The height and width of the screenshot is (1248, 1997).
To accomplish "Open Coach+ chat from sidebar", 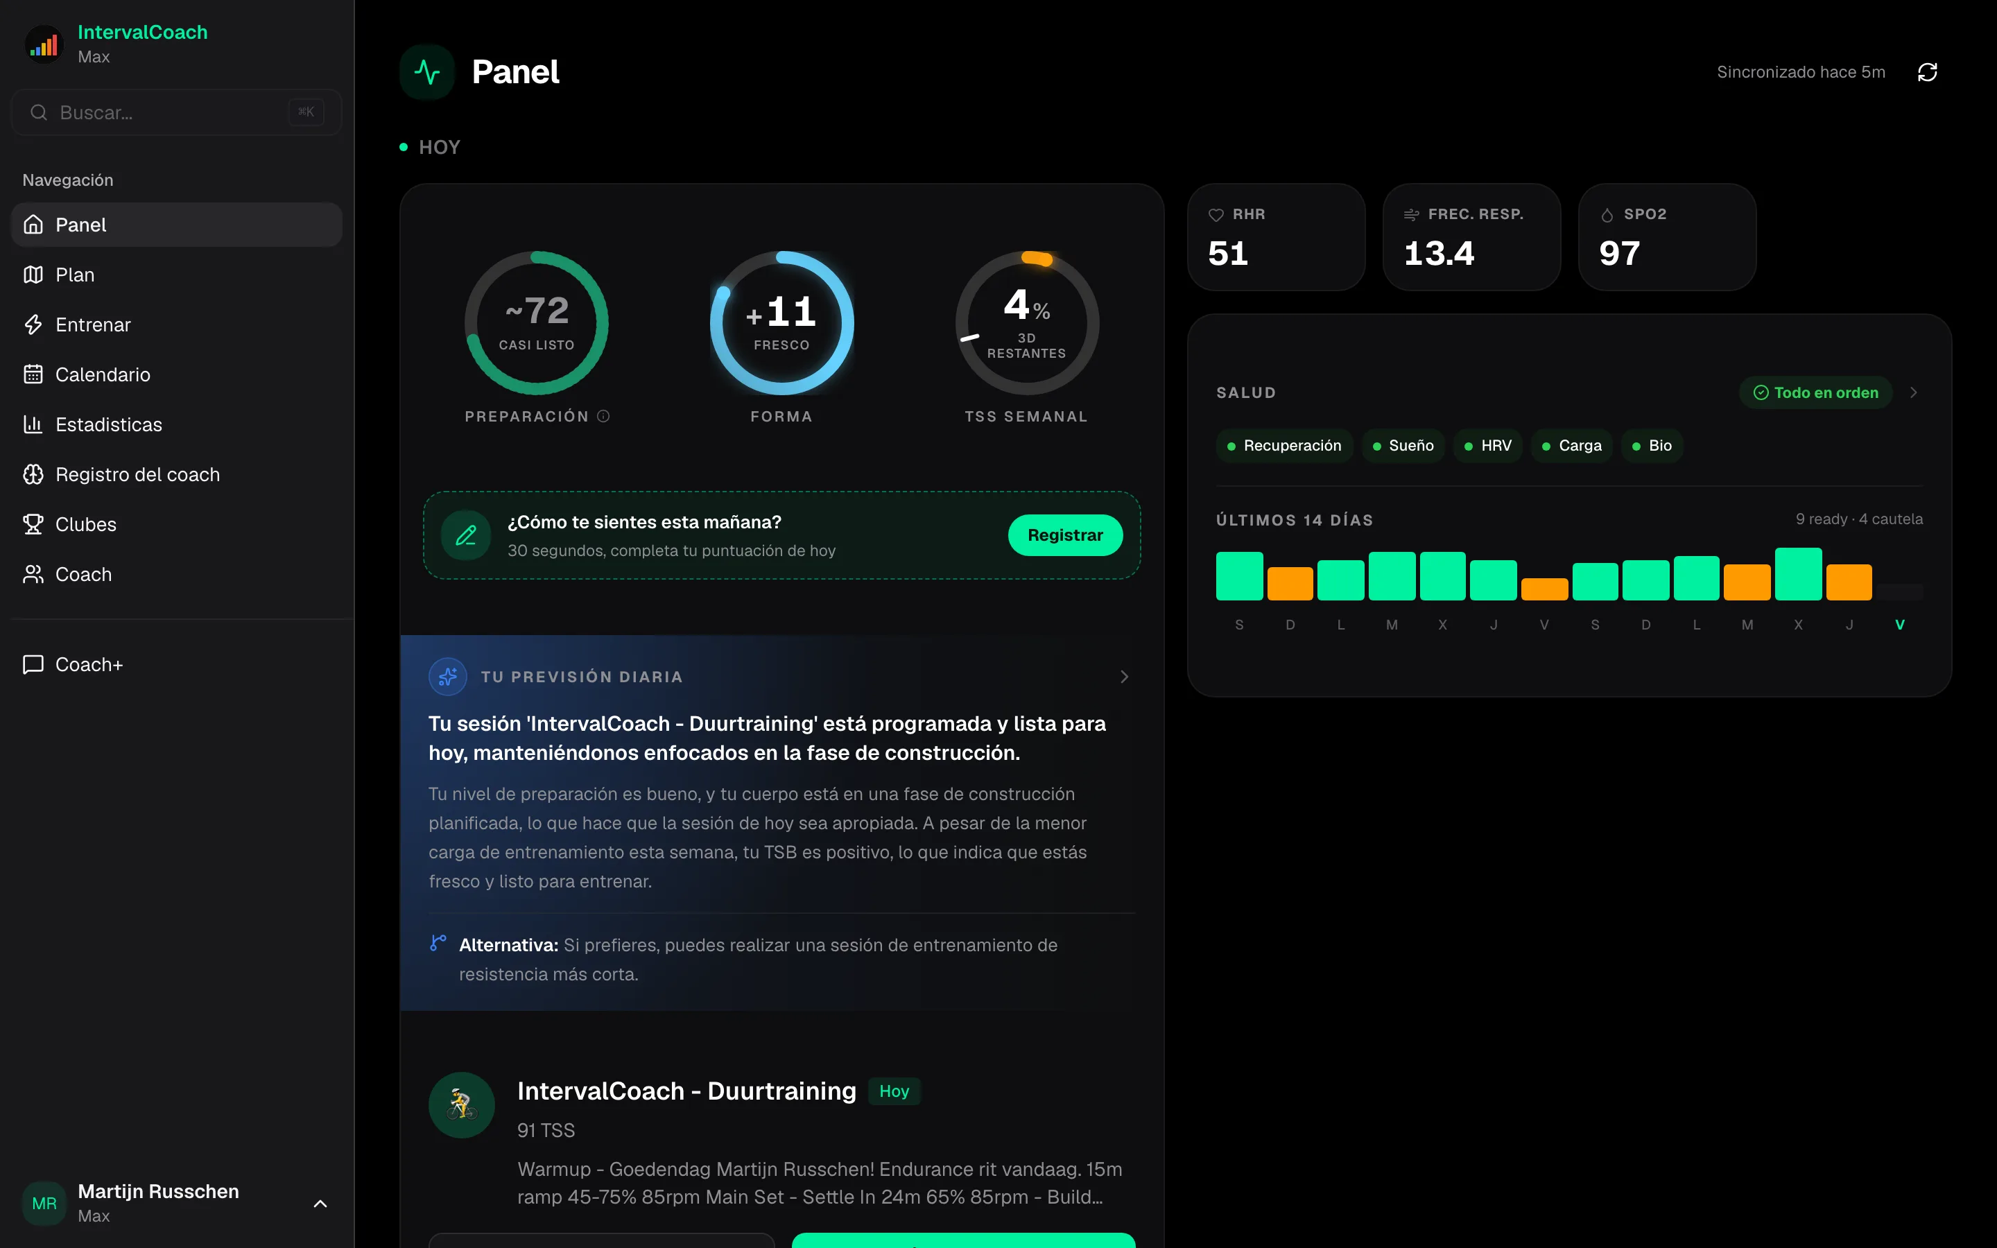I will (x=177, y=664).
